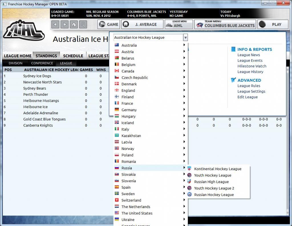Expand the Belgium submenu arrow

(184, 64)
